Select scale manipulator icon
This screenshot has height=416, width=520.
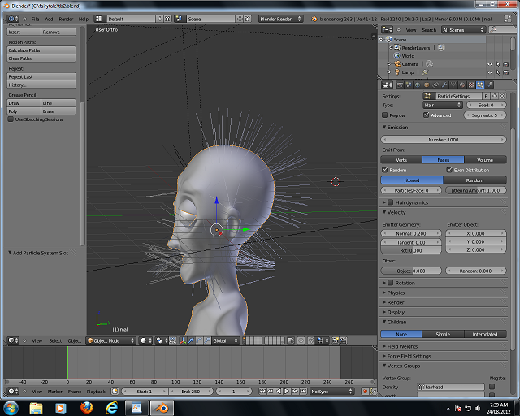(x=207, y=340)
